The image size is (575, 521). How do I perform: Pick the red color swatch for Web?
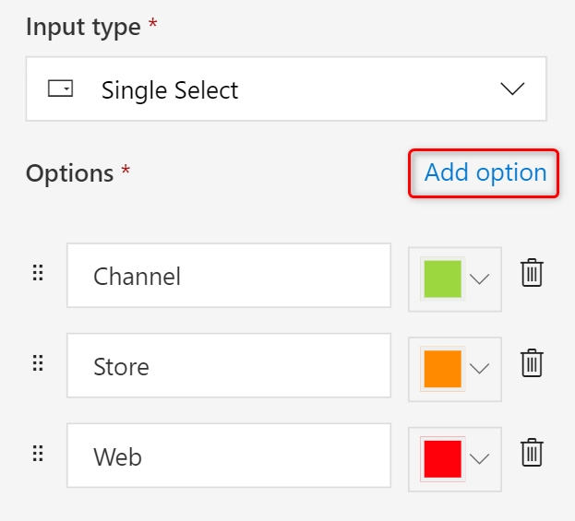[x=442, y=458]
